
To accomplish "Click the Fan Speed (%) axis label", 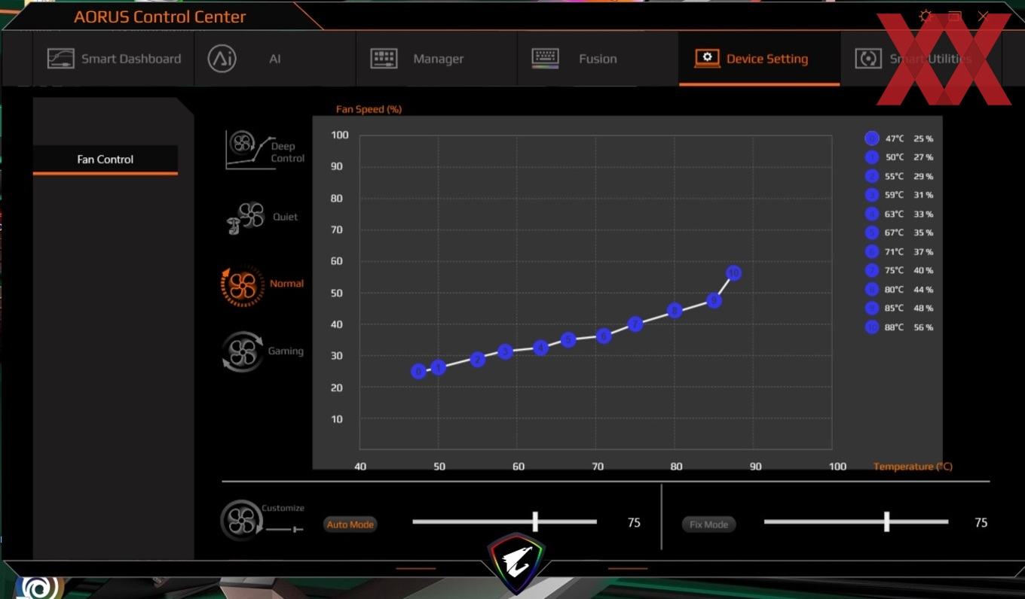I will [369, 109].
